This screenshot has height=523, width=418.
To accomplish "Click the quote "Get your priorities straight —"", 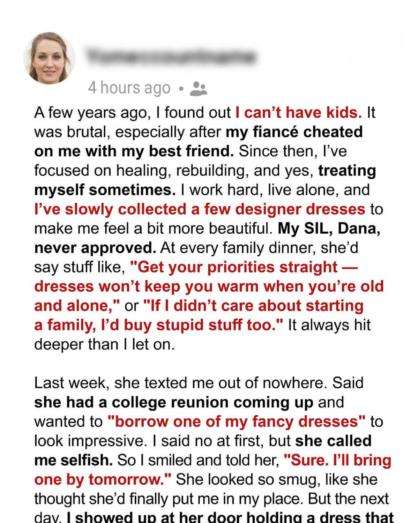I will (x=244, y=267).
